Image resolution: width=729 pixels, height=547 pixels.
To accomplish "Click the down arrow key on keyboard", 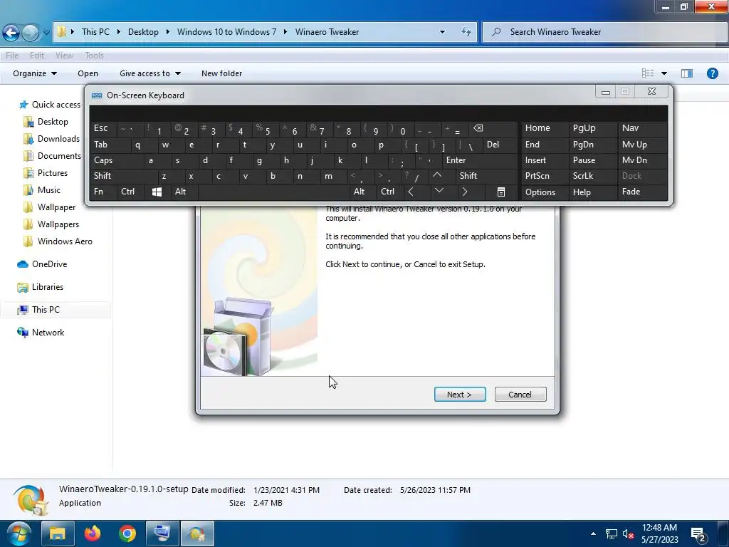I will coord(439,192).
